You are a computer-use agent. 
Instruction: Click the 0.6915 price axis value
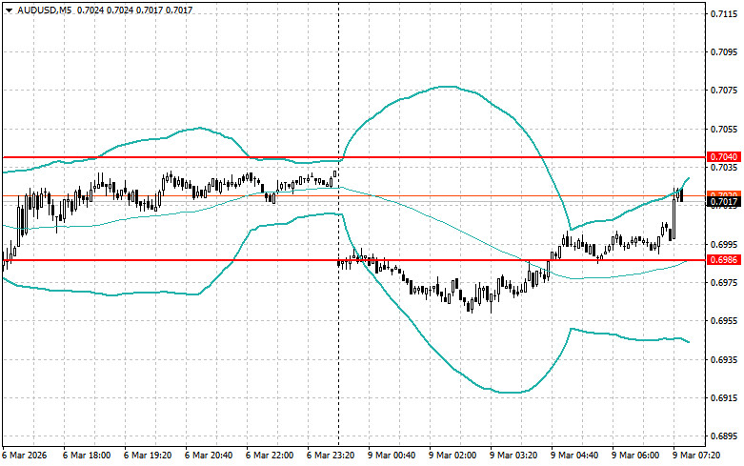[724, 397]
